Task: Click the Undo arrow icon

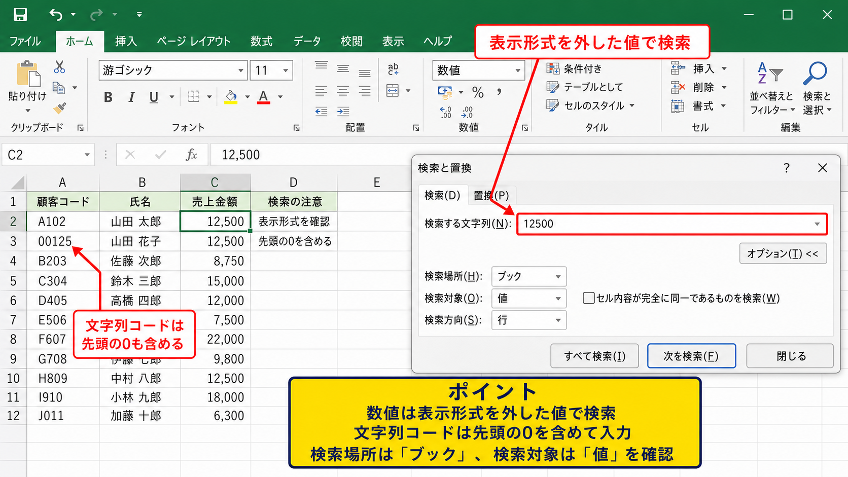Action: coord(55,15)
